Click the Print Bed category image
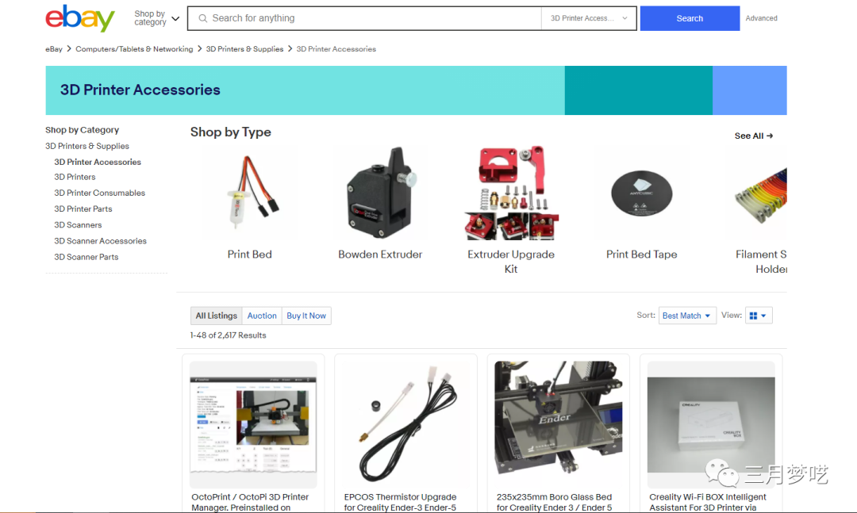This screenshot has width=857, height=513. coord(249,194)
